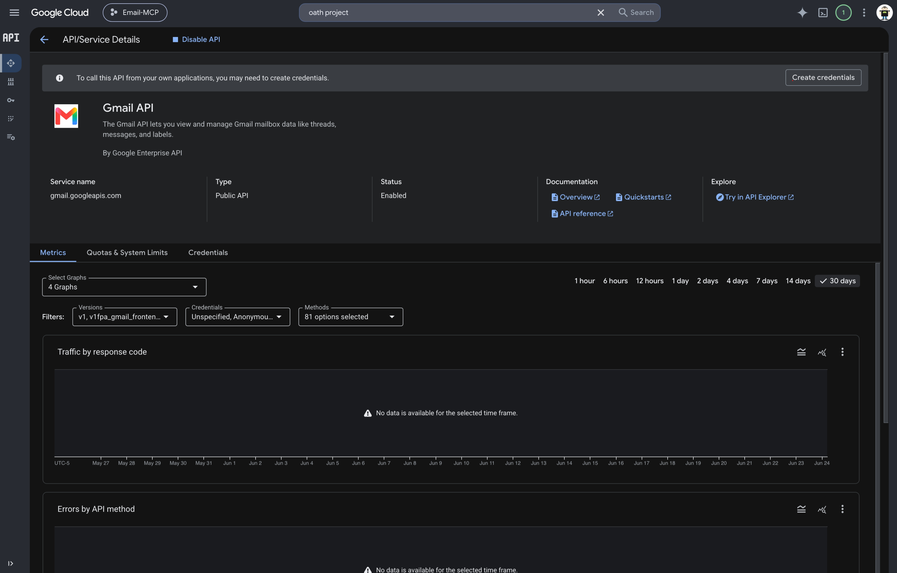Toggle legend on Errors by API method chart
The image size is (897, 573).
801,509
